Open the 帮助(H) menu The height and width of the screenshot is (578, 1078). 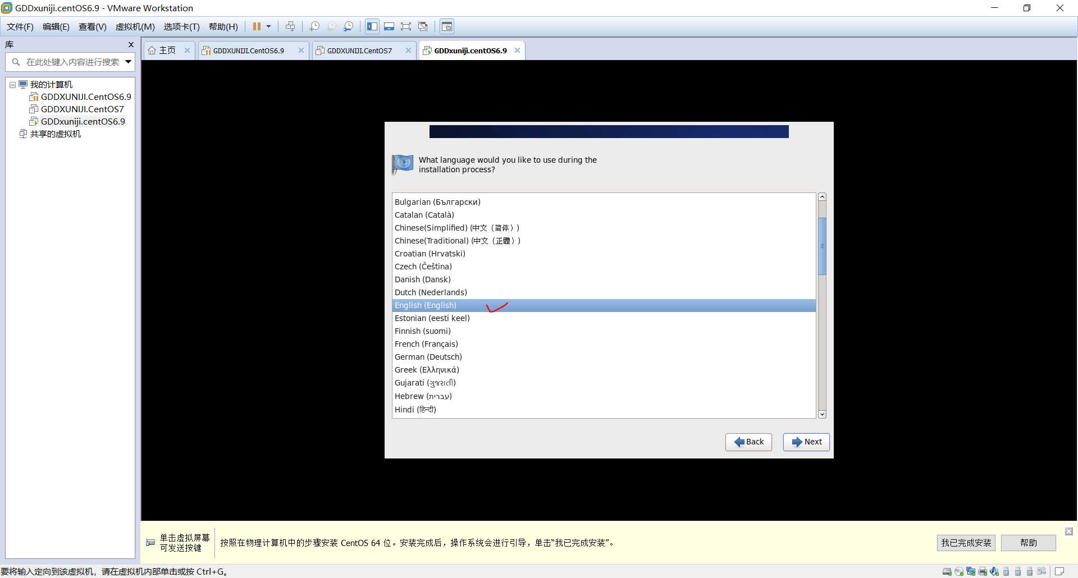(x=223, y=27)
